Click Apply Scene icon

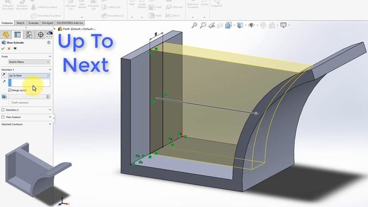tap(272, 25)
